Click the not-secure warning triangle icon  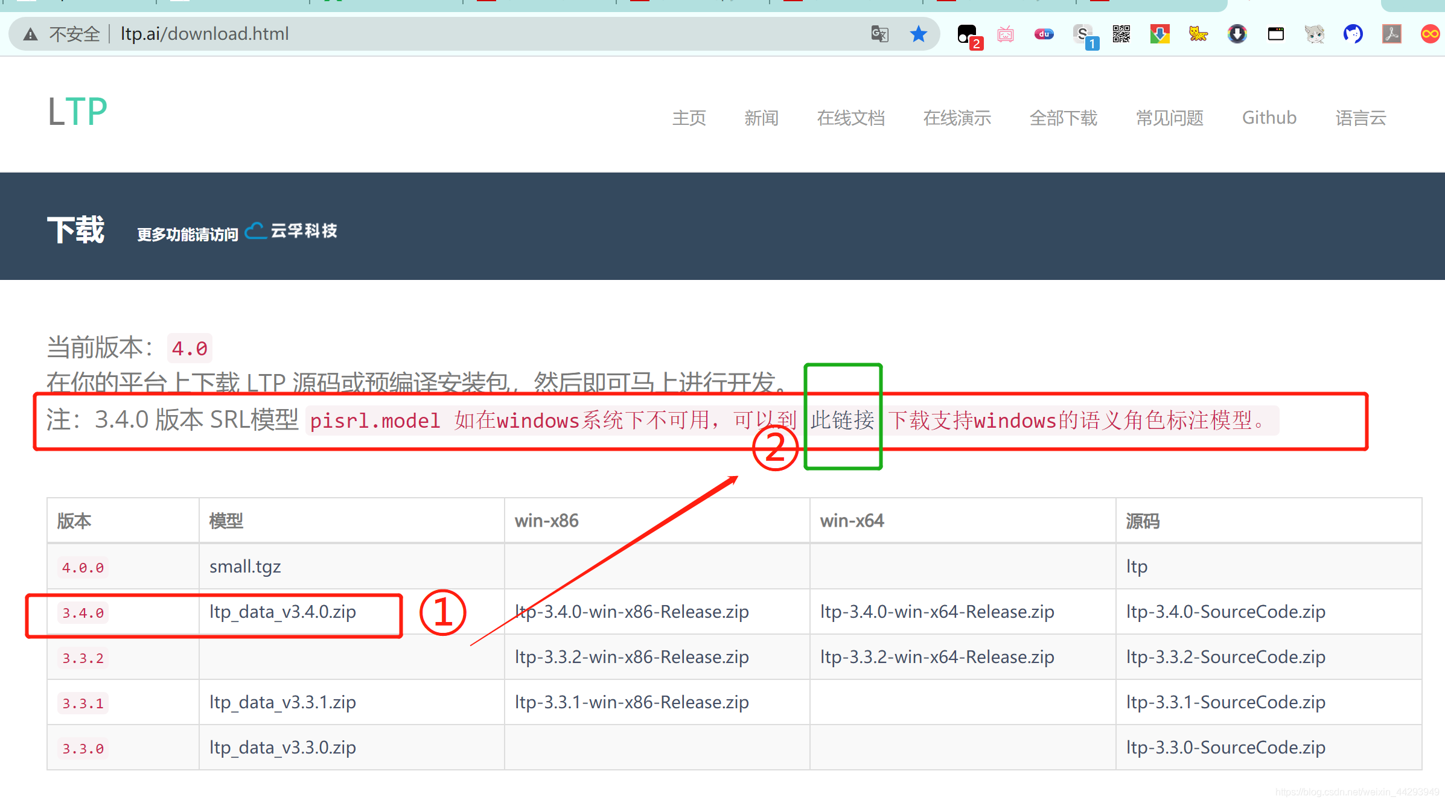[x=31, y=34]
